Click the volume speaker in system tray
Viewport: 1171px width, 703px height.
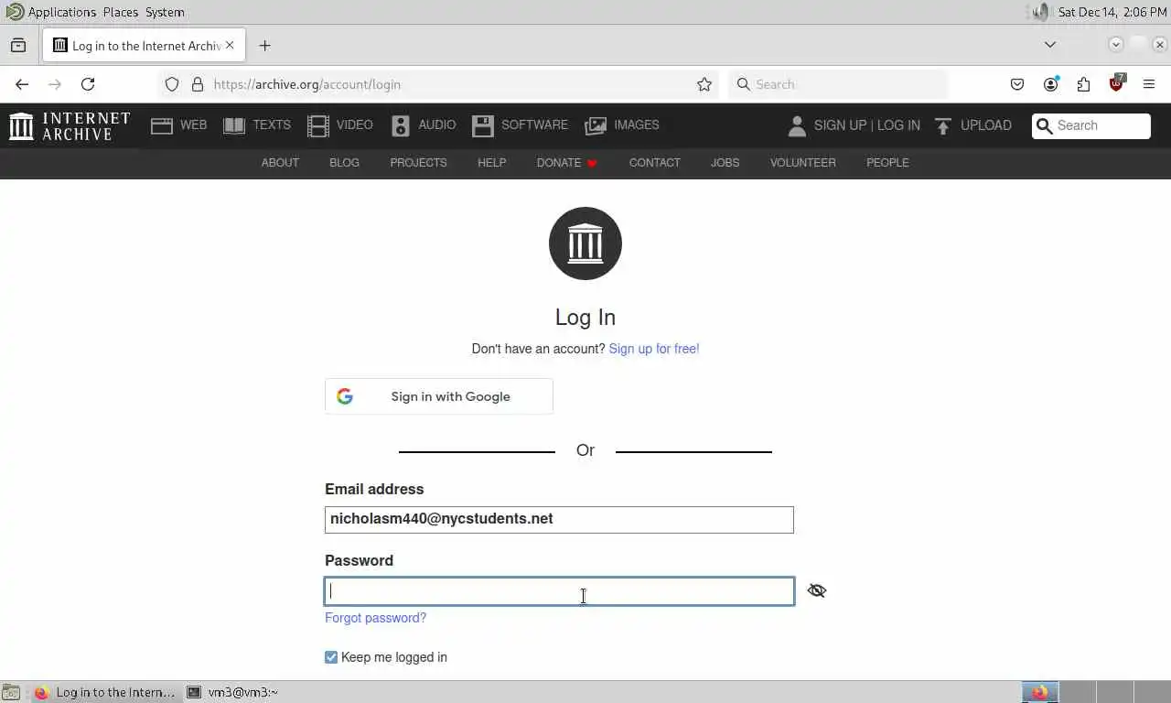coord(1039,12)
